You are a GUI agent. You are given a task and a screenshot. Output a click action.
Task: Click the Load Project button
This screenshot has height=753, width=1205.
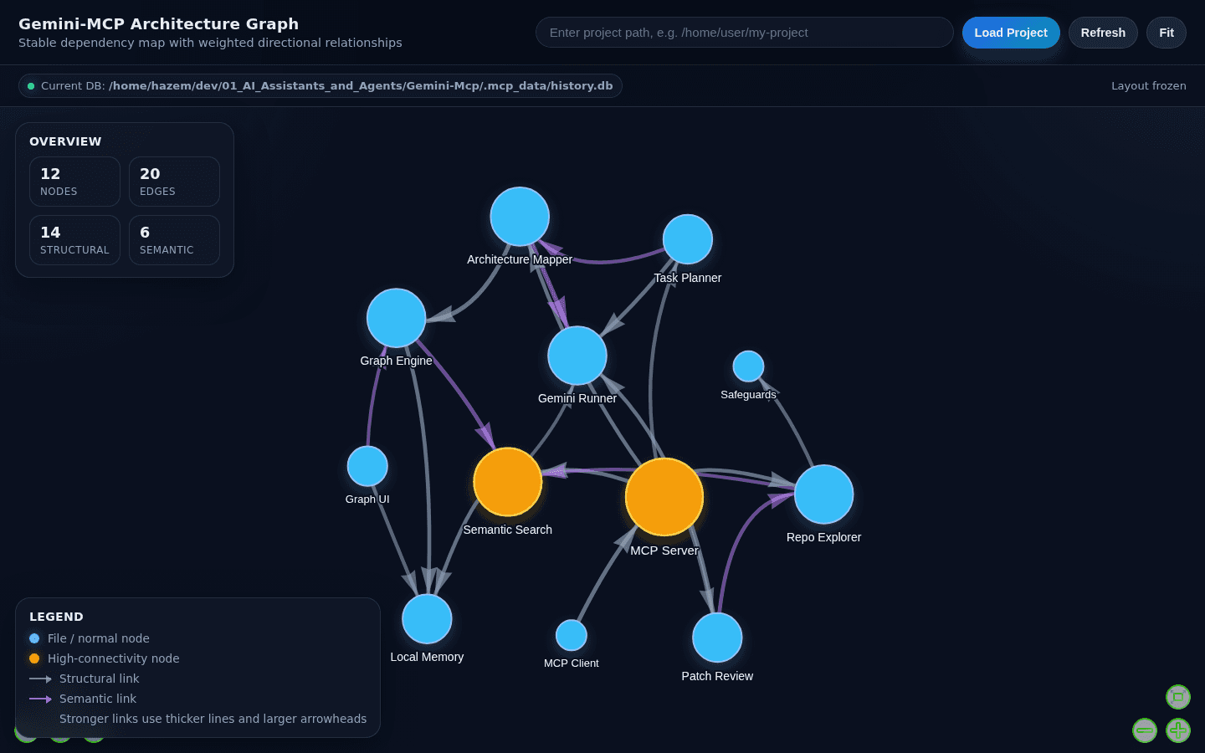1011,33
